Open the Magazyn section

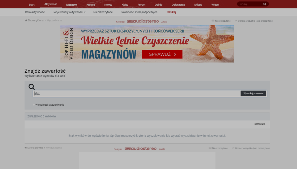point(72,5)
